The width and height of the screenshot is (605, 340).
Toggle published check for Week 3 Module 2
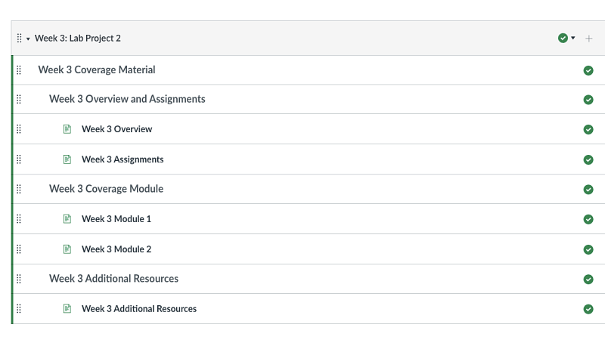[588, 249]
